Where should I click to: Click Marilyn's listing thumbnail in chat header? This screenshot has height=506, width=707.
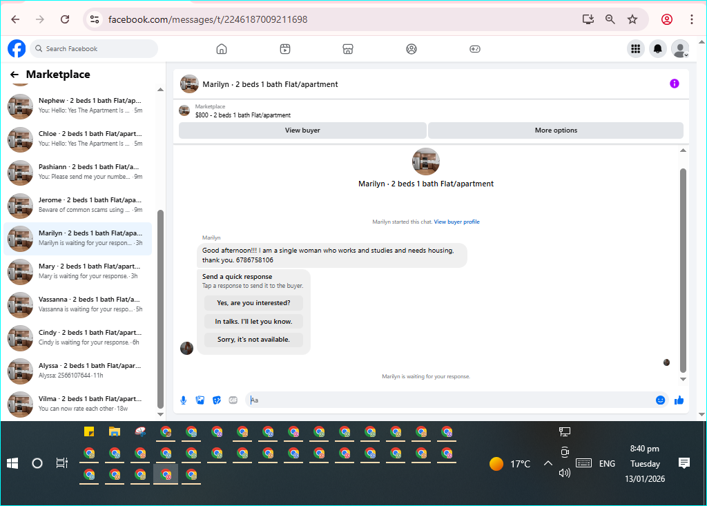[189, 84]
